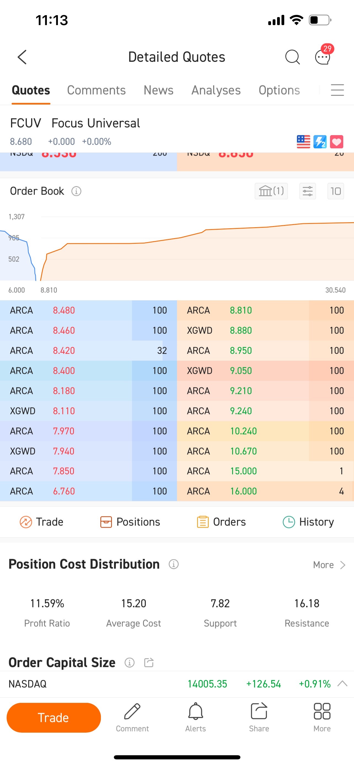The width and height of the screenshot is (354, 766).
Task: Select bid row XGWD 8.110
Action: click(88, 411)
